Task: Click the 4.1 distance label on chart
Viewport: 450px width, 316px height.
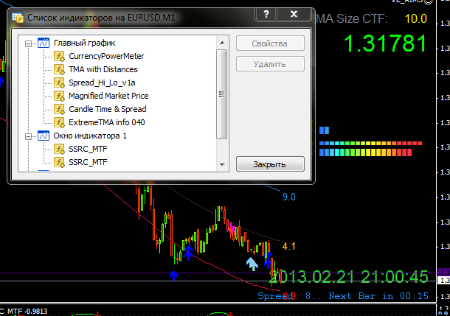Action: tap(288, 246)
